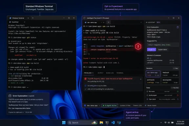
Task: Click the + New Task button
Action: [175, 88]
